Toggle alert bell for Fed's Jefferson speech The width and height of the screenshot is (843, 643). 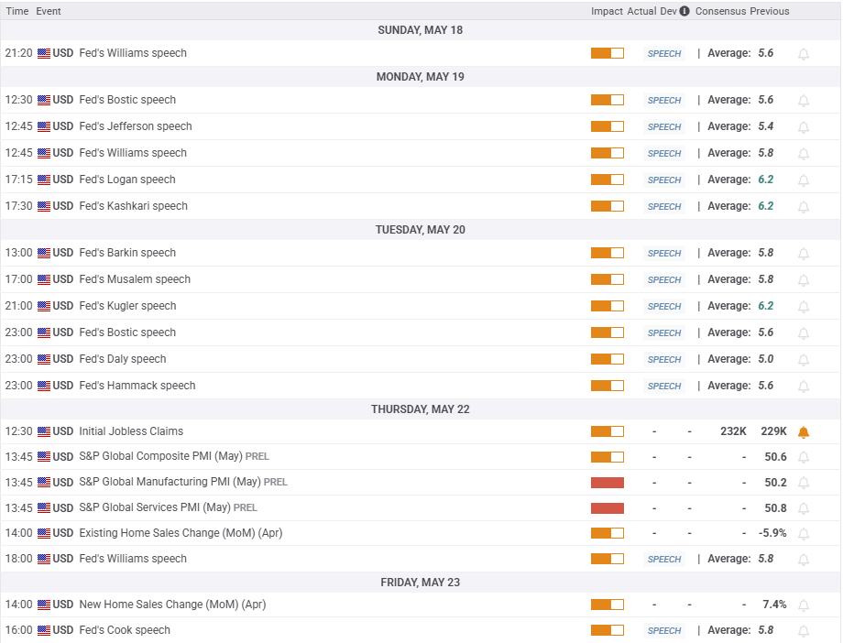tap(804, 127)
